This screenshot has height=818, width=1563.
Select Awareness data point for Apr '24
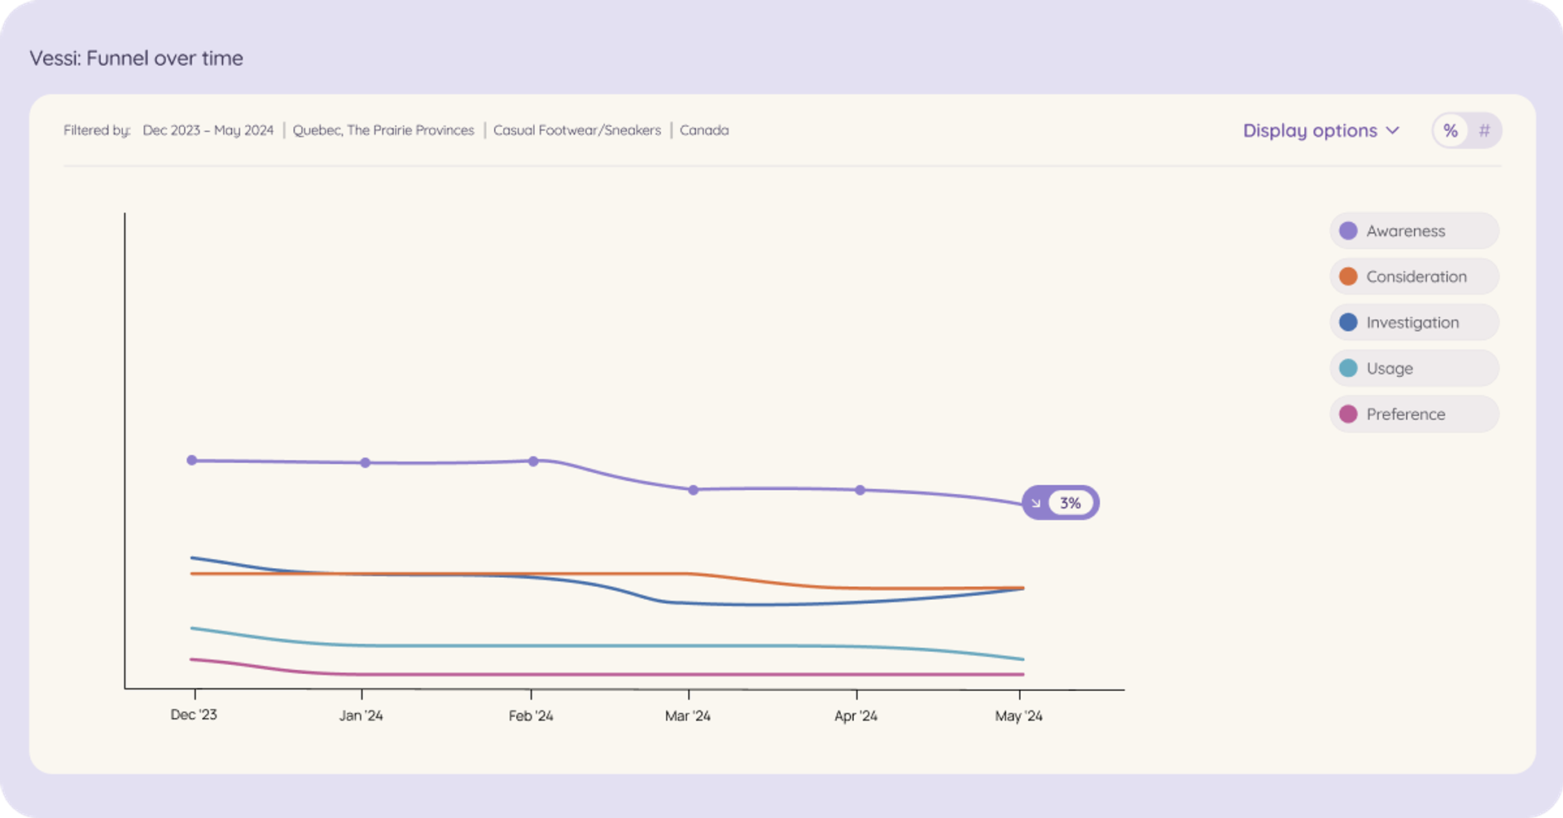tap(860, 490)
